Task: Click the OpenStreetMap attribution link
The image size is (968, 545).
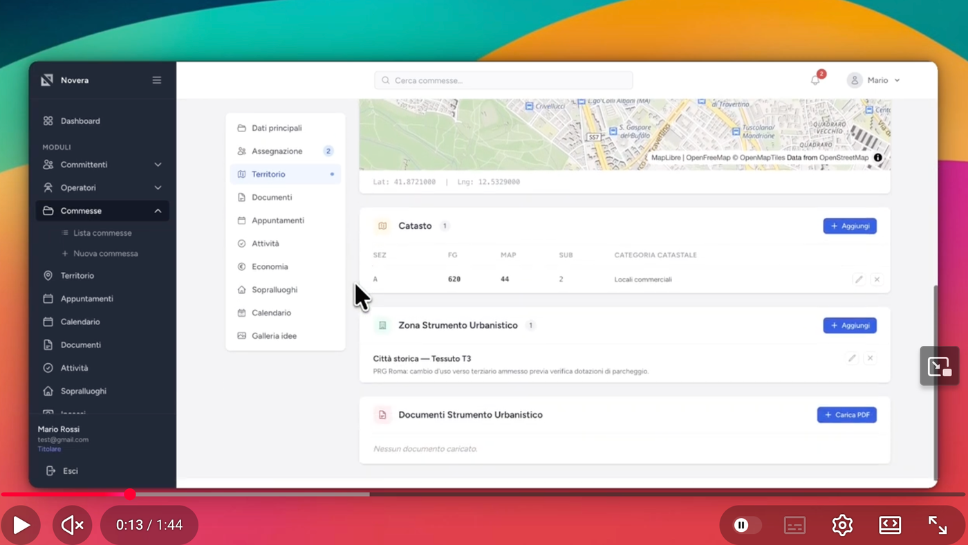Action: (x=844, y=158)
